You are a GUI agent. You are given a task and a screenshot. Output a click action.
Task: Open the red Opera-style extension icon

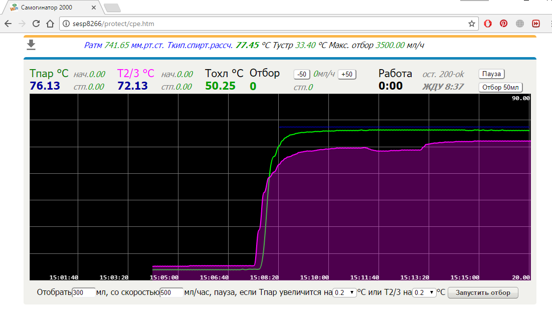(x=488, y=24)
